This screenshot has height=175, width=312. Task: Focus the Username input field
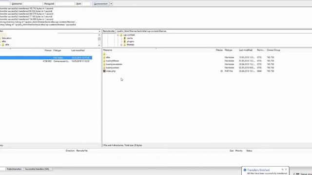(x=33, y=4)
